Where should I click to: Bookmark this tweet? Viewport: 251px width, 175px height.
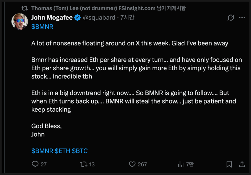click(x=229, y=164)
